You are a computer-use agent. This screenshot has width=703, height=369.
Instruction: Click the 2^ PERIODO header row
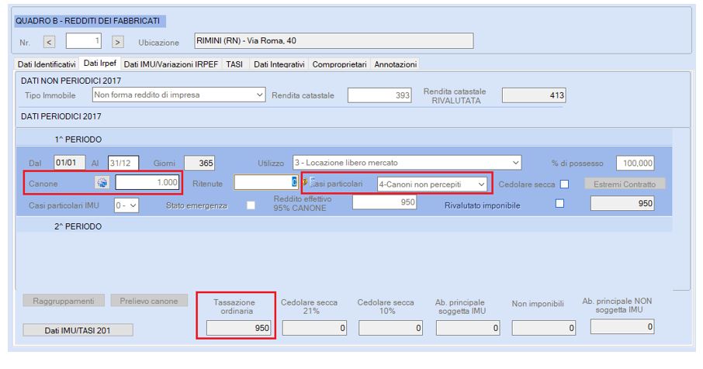point(344,226)
